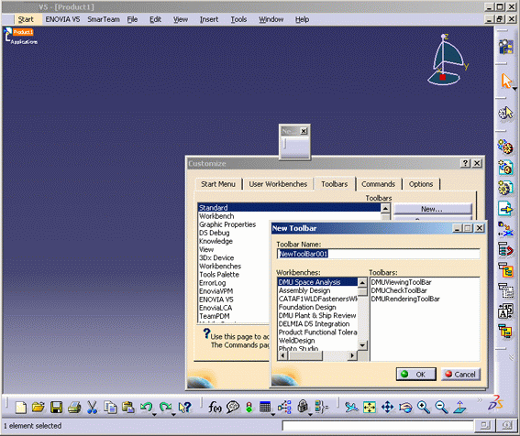This screenshot has width=520, height=436.
Task: Click Cancel in New Toolbar dialog
Action: 460,375
